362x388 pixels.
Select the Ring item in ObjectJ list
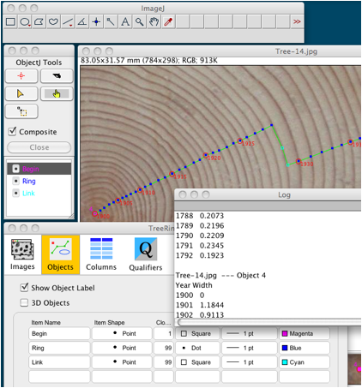[39, 181]
